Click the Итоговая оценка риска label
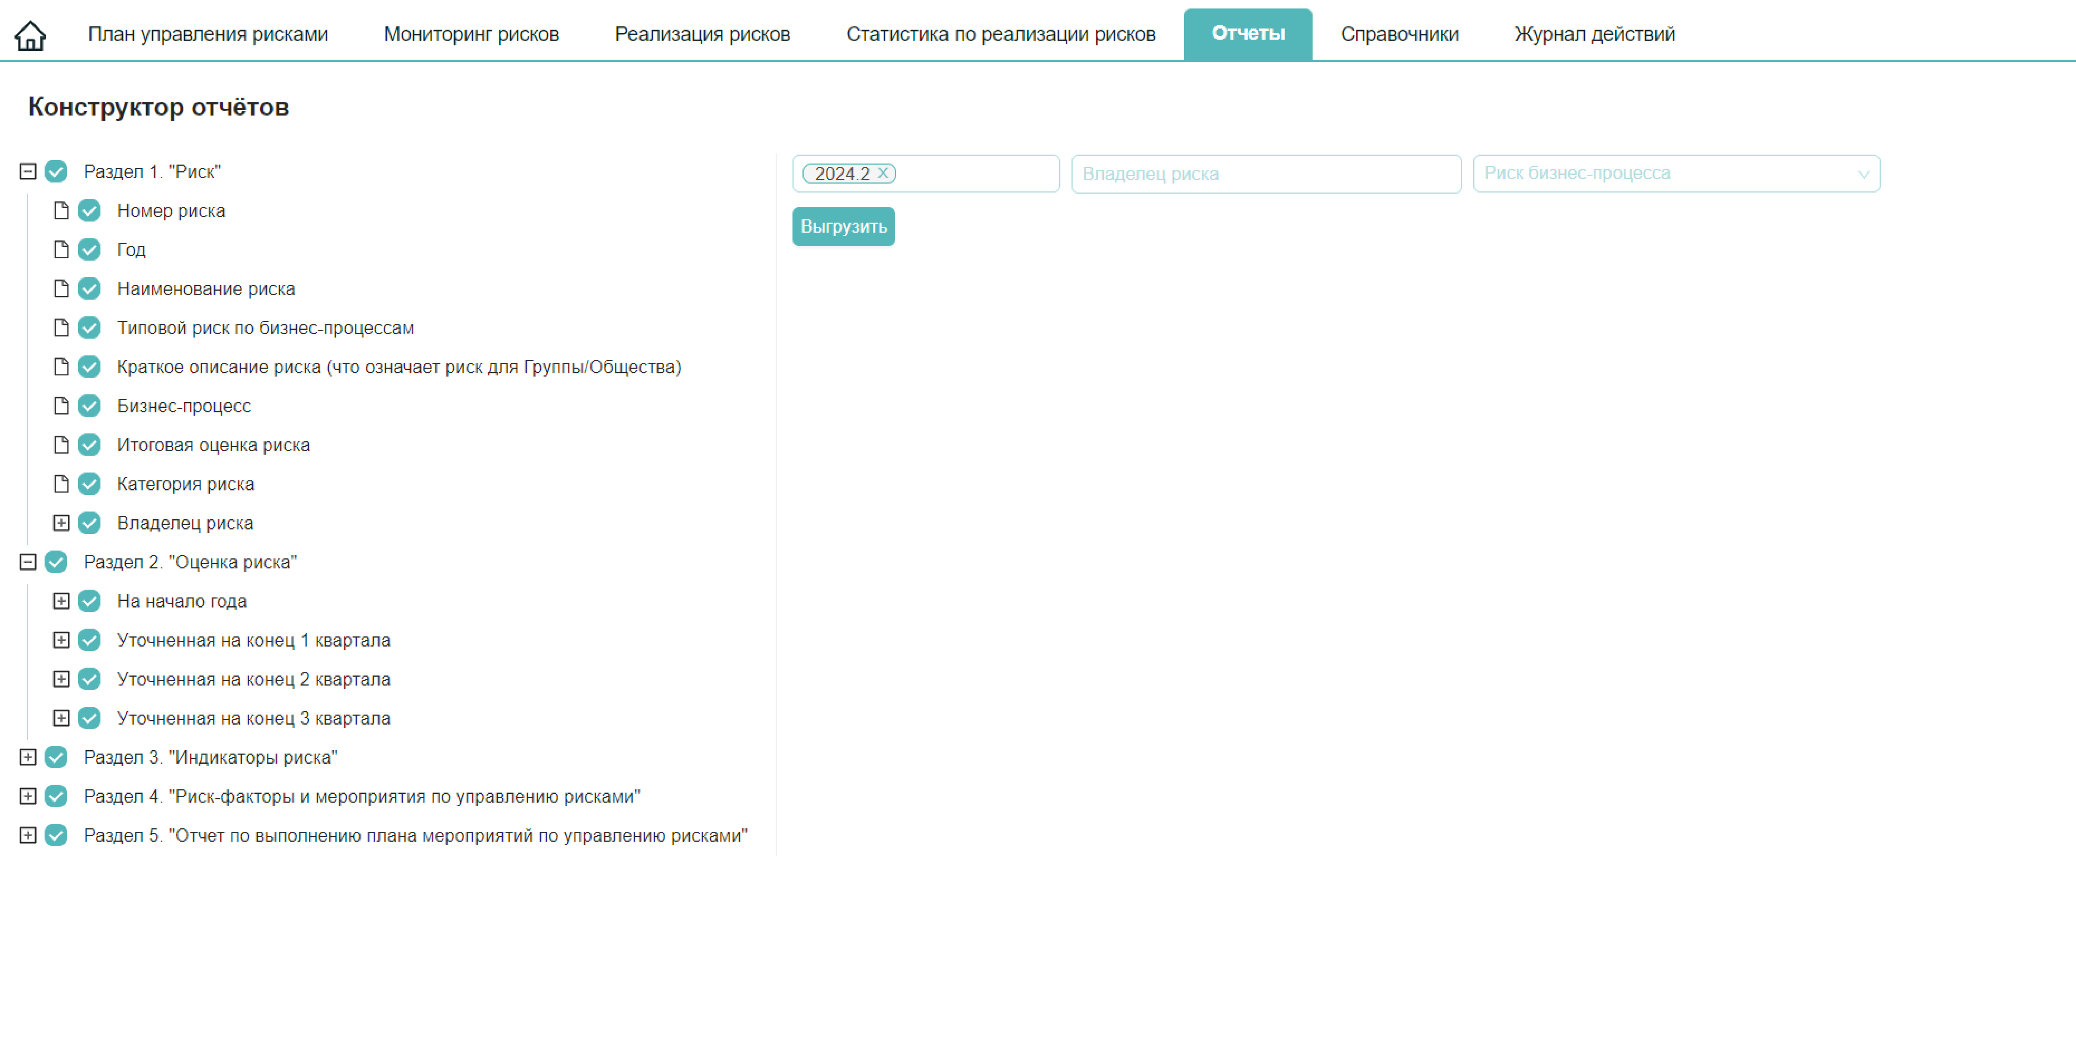The image size is (2076, 1057). point(214,445)
